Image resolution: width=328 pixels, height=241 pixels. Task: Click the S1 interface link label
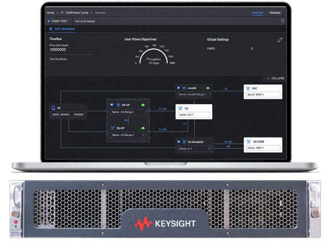coord(226,89)
